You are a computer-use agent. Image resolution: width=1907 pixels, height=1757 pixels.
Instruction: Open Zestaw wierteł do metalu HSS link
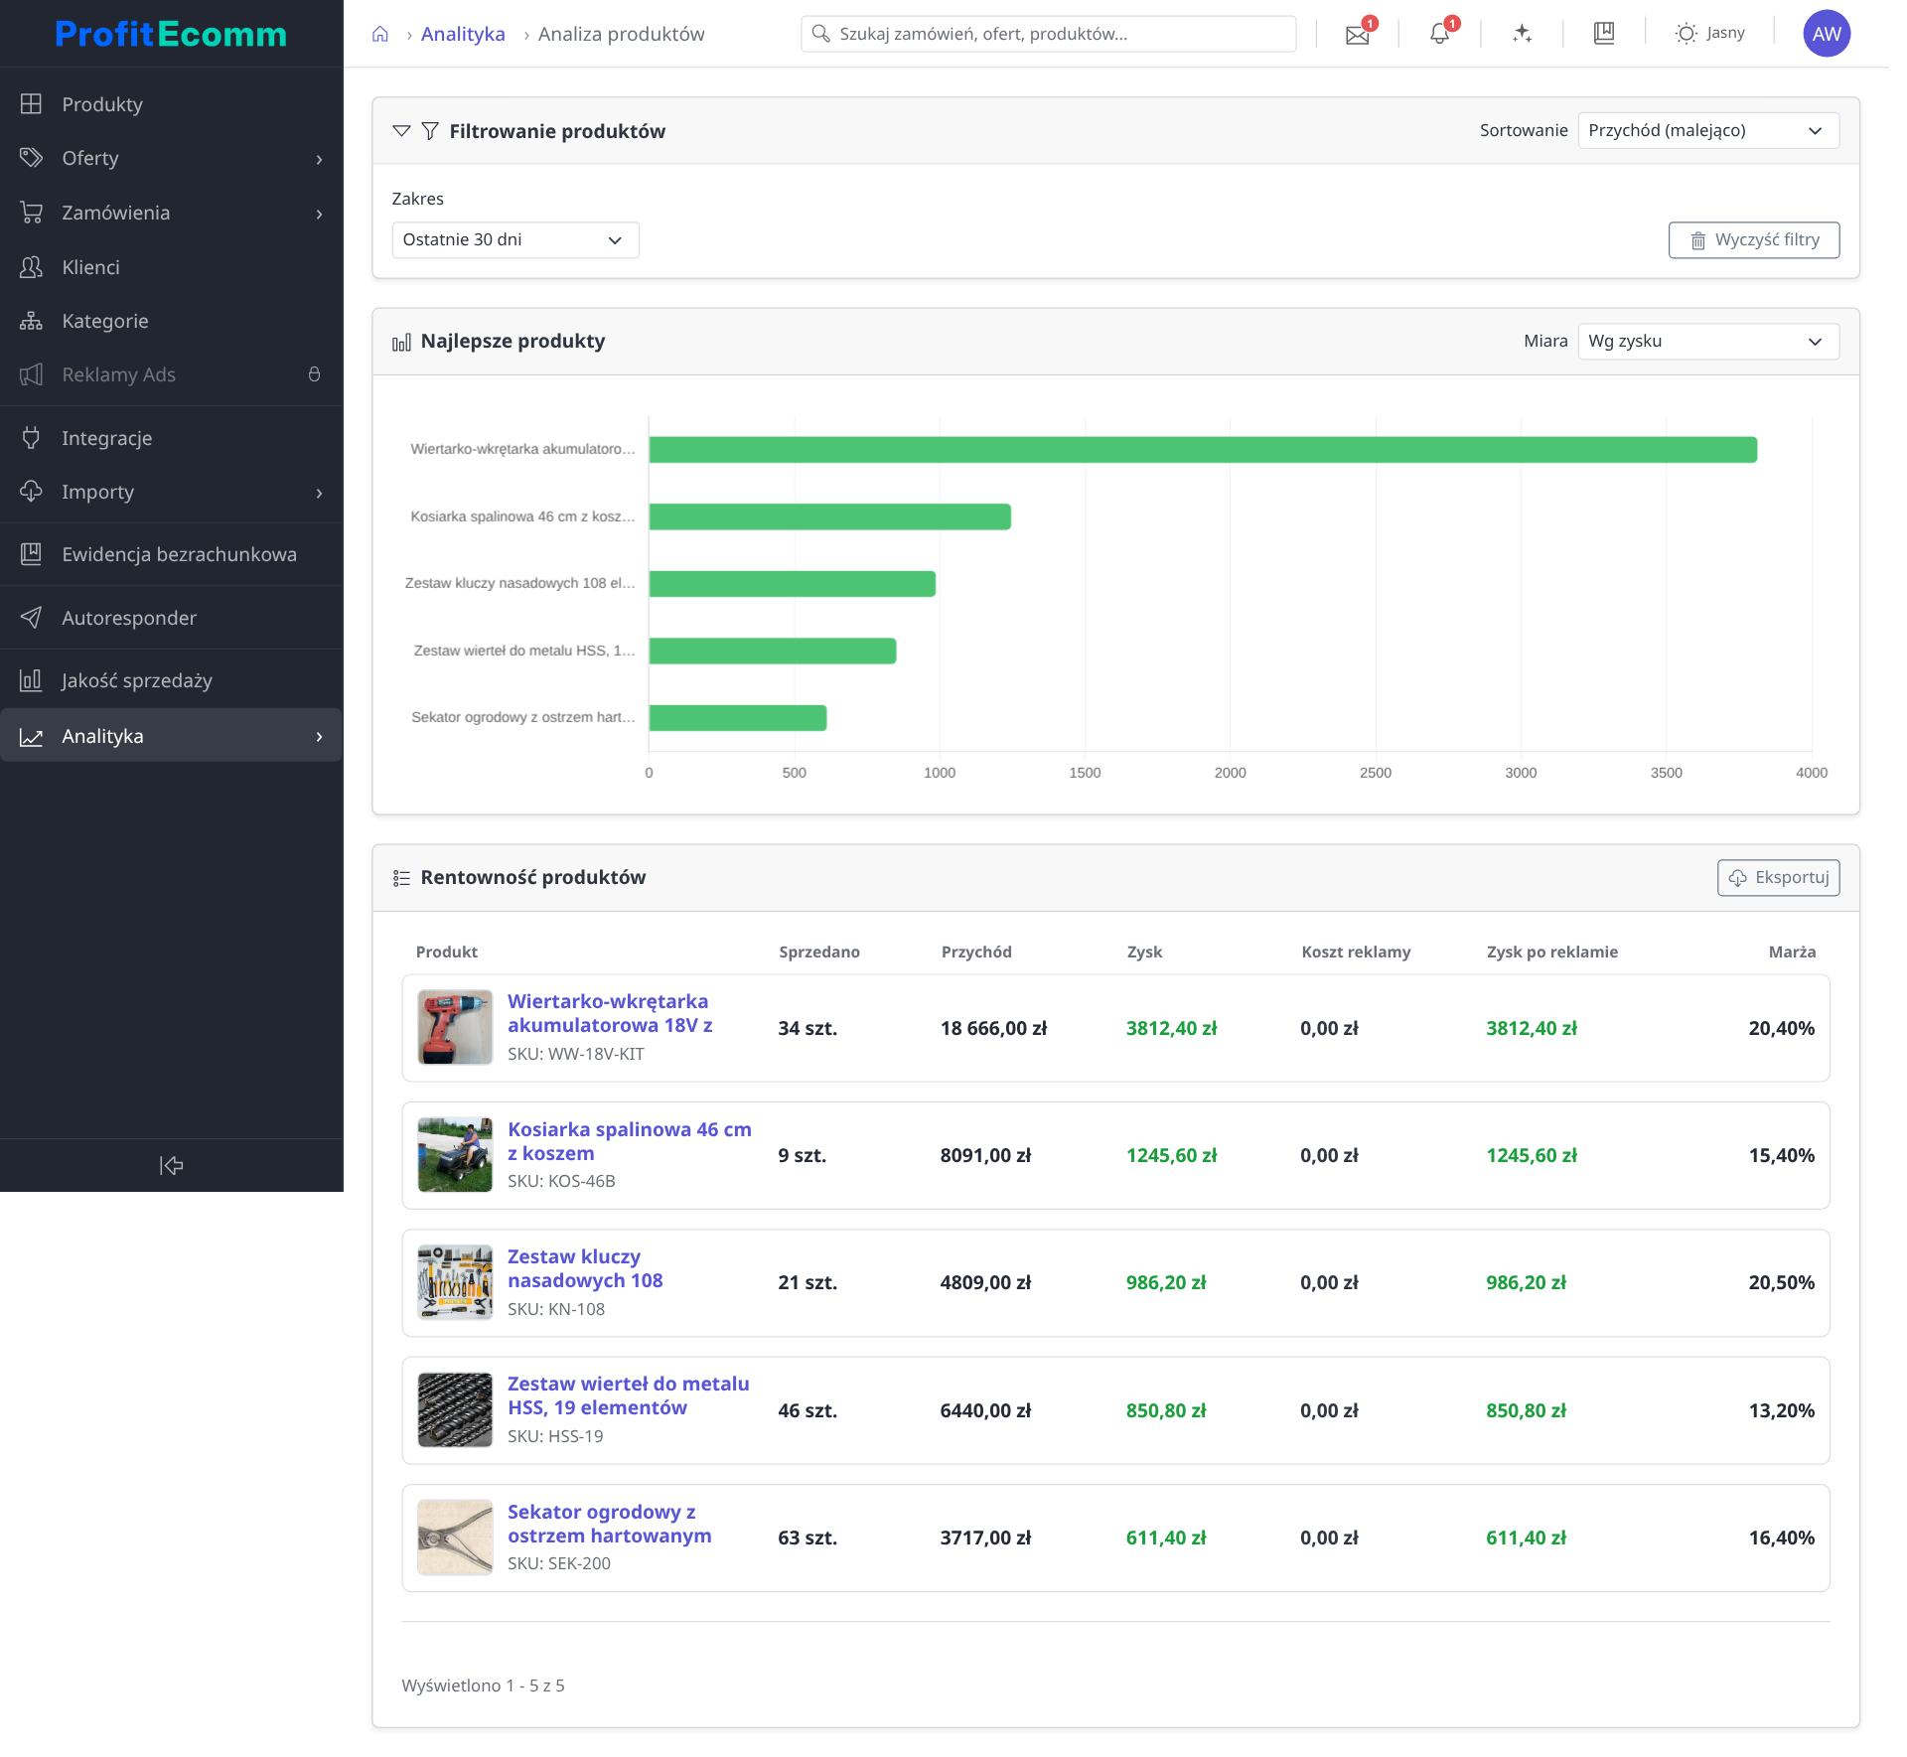coord(628,1395)
